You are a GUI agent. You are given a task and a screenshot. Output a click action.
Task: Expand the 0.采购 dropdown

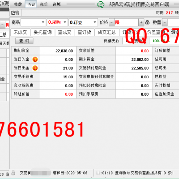click(x=65, y=22)
